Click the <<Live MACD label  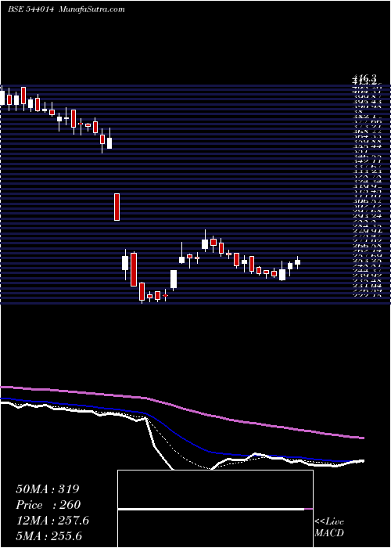point(329,528)
